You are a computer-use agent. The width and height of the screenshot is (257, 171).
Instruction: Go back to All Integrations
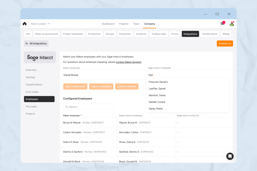point(36,43)
